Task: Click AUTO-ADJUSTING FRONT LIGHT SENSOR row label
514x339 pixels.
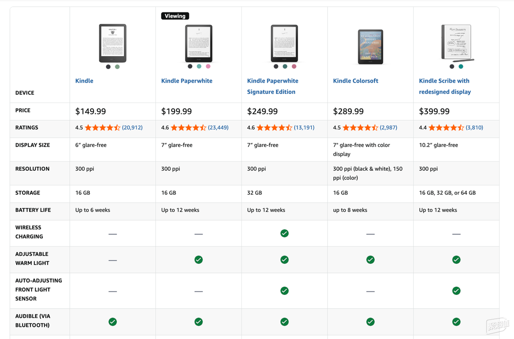Action: 39,289
